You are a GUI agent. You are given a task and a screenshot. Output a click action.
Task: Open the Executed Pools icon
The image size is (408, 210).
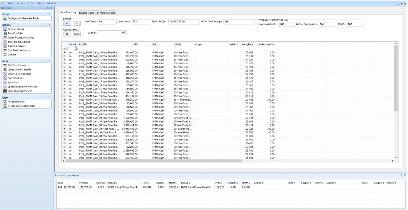pos(5,78)
